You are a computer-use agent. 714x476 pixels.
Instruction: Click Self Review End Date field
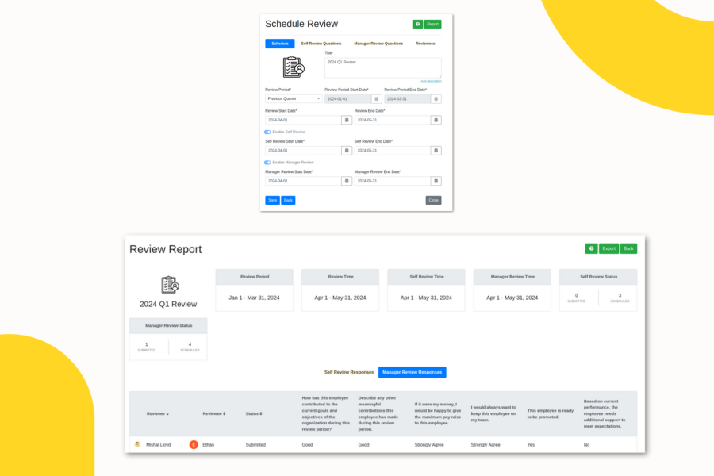tap(393, 150)
